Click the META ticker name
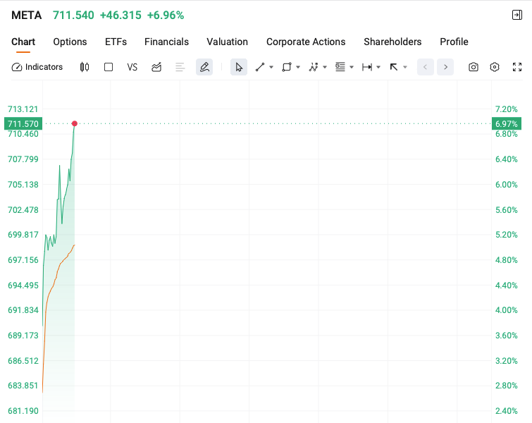The image size is (532, 423). (27, 16)
